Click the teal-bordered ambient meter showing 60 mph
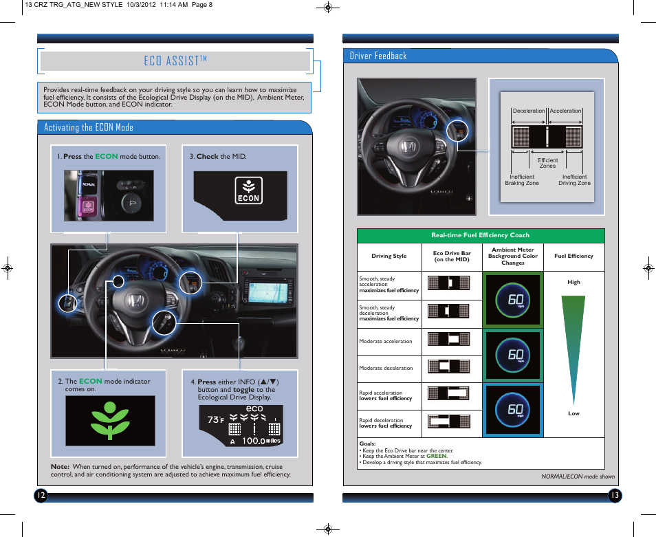This screenshot has width=656, height=537. (513, 355)
